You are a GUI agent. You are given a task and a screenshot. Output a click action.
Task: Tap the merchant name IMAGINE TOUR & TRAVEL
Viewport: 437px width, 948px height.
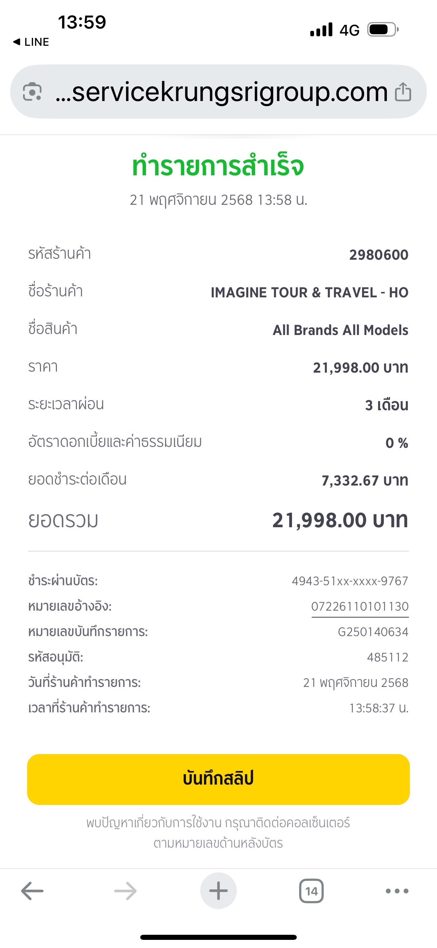(x=309, y=293)
